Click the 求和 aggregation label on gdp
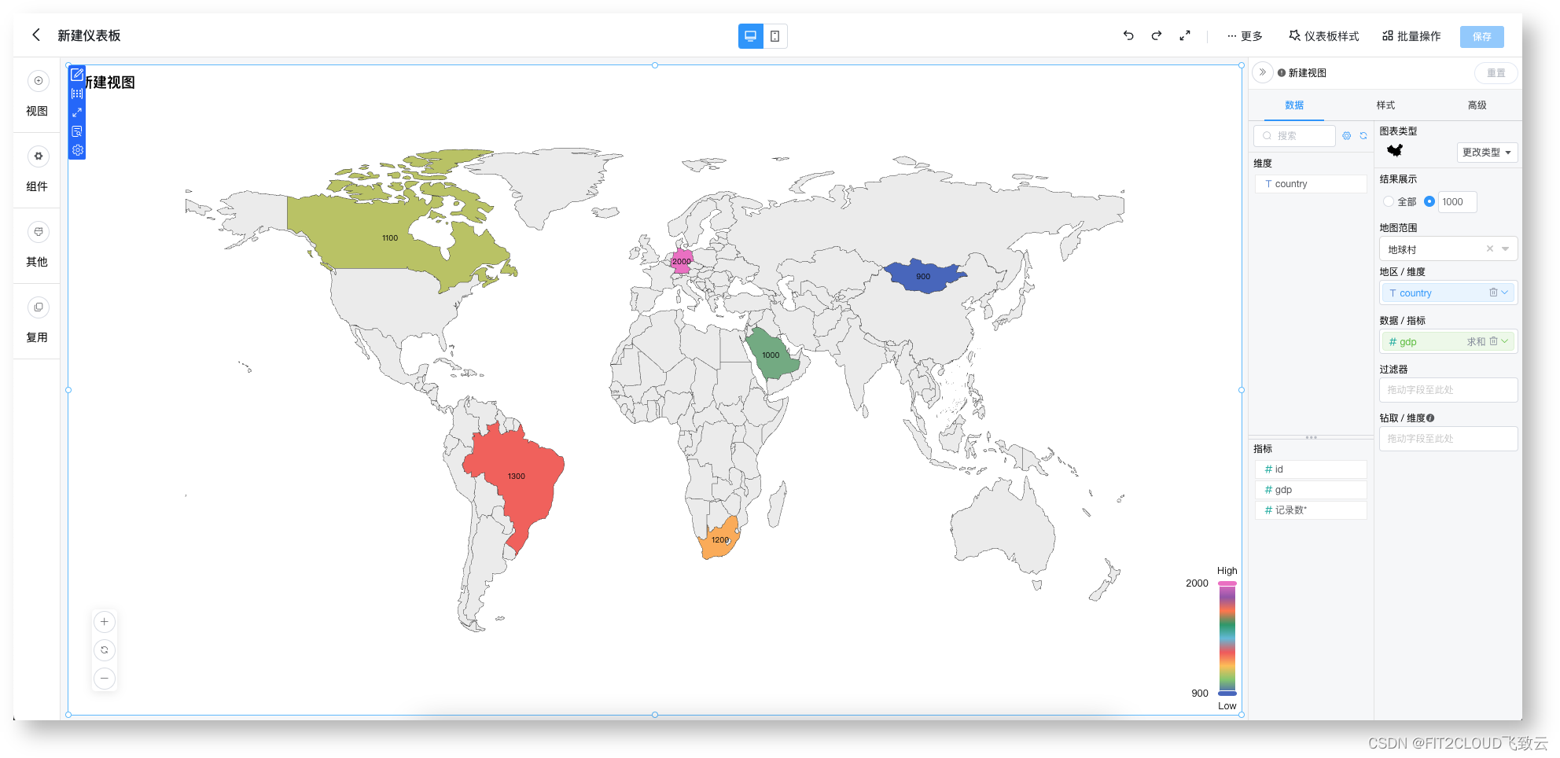1560x758 pixels. [1476, 342]
